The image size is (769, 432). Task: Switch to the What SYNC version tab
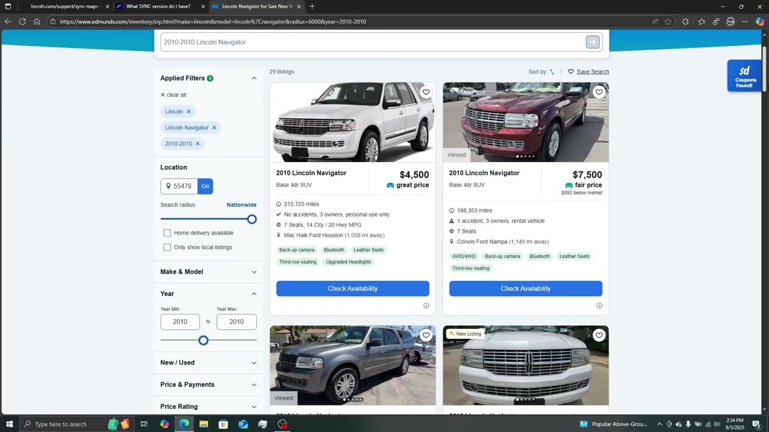coord(159,7)
